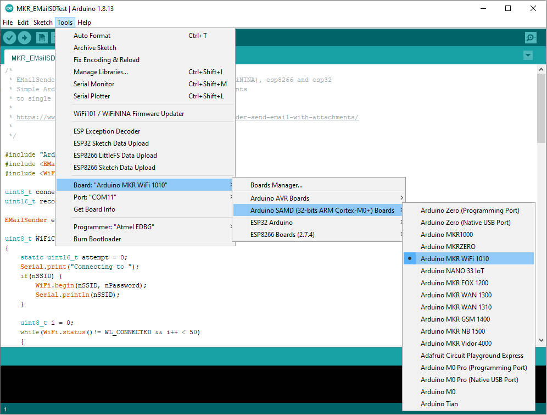Open the File menu
Viewport: 547px width, 415px height.
(x=8, y=23)
